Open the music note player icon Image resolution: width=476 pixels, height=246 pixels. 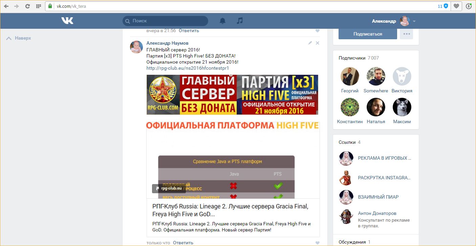(x=240, y=21)
